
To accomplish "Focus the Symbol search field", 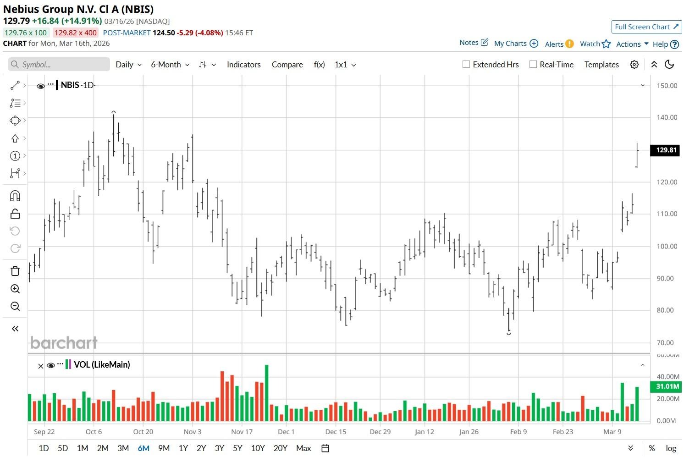I will point(59,65).
